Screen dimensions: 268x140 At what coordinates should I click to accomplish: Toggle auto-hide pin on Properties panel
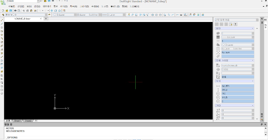262,23
